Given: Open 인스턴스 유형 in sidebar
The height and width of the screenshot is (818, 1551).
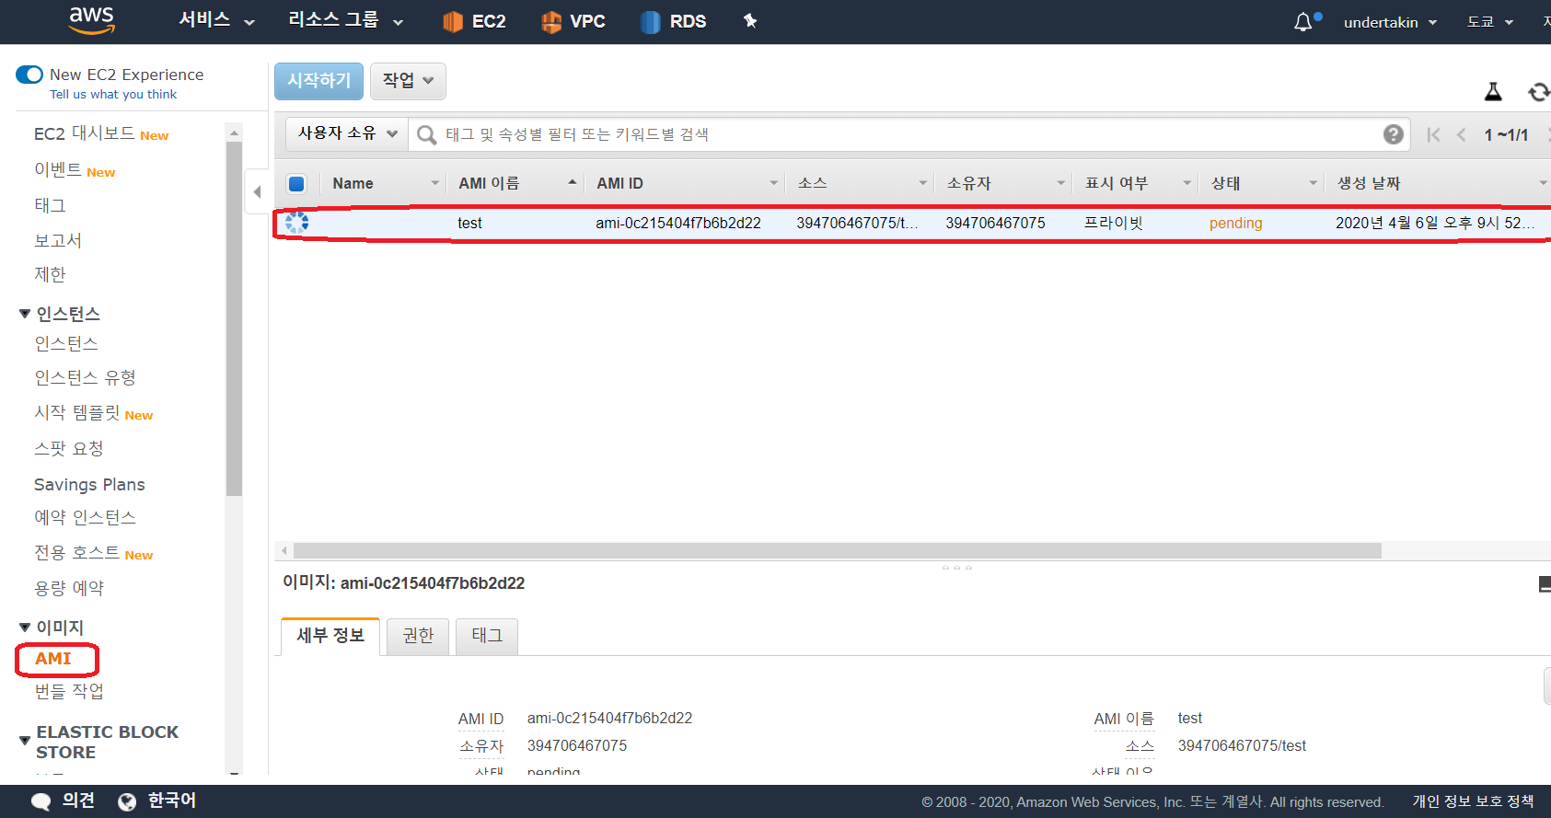Looking at the screenshot, I should [x=85, y=377].
